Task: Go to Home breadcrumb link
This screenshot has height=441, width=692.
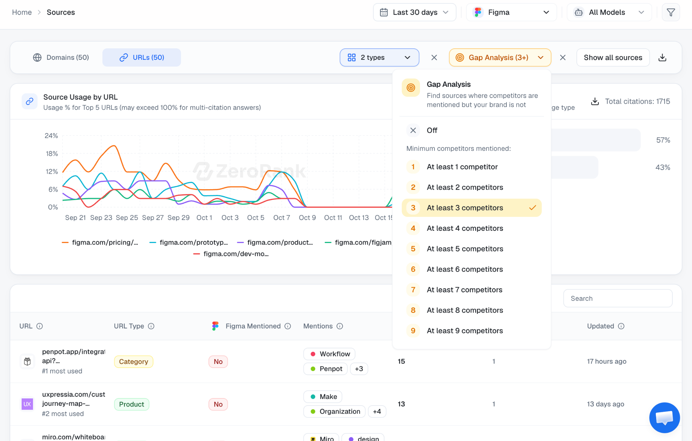Action: coord(22,13)
